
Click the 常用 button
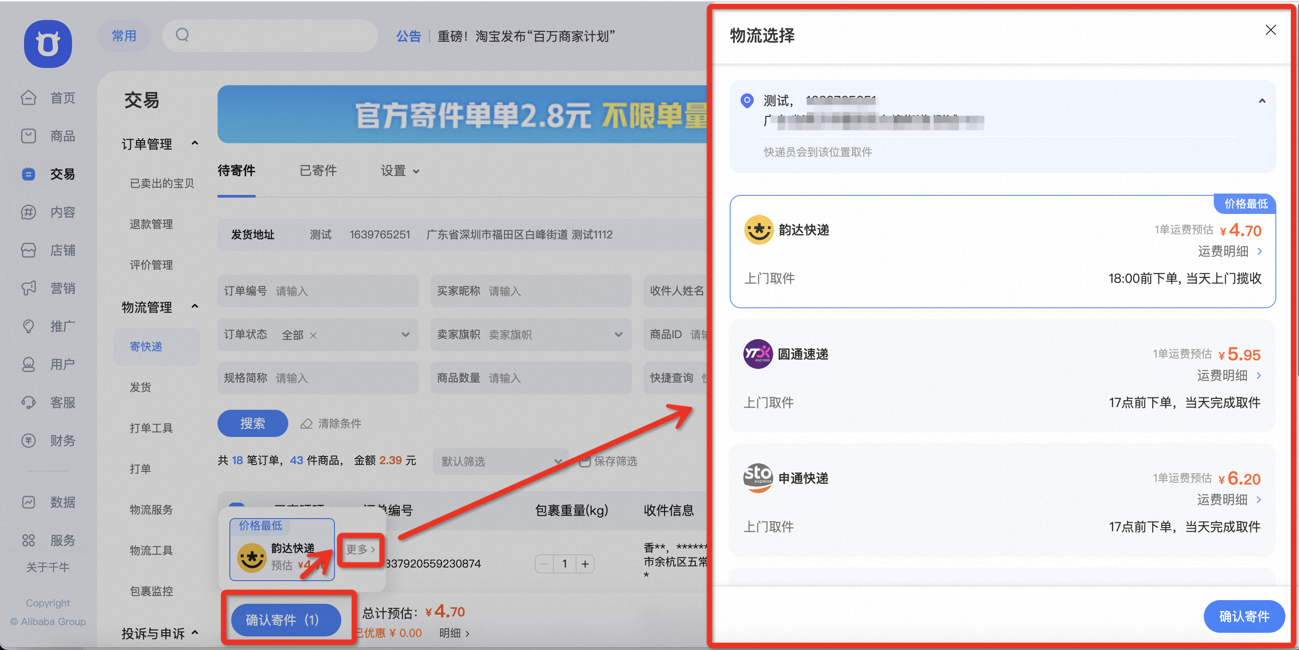coord(124,36)
